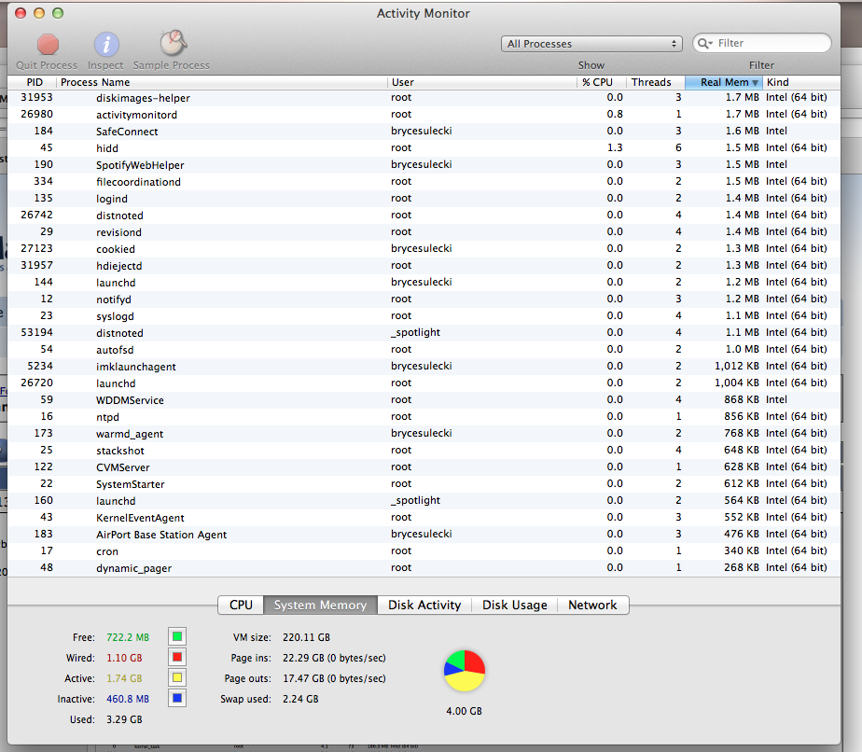This screenshot has width=862, height=752.
Task: Select the stackshot process row
Action: [424, 451]
